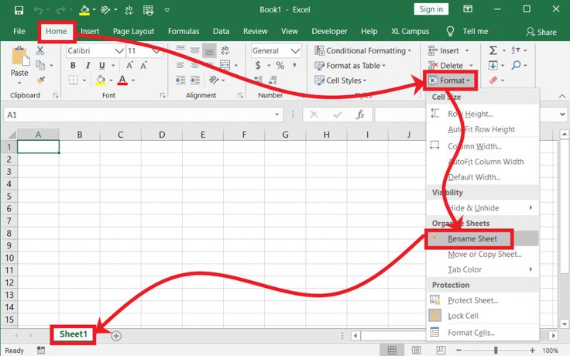Viewport: 570px width, 356px height.
Task: Click Find & Select magnifier icon
Action: [516, 65]
